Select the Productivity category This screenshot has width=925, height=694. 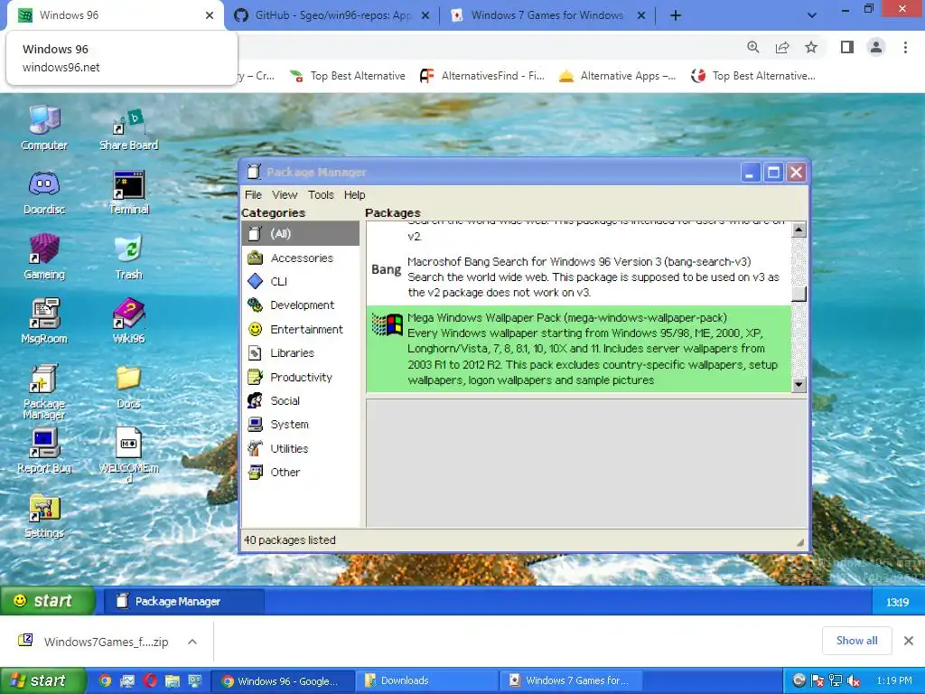coord(301,377)
